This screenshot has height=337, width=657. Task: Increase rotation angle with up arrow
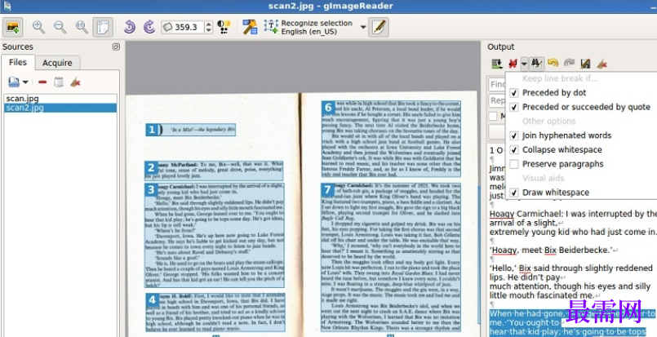coord(209,24)
